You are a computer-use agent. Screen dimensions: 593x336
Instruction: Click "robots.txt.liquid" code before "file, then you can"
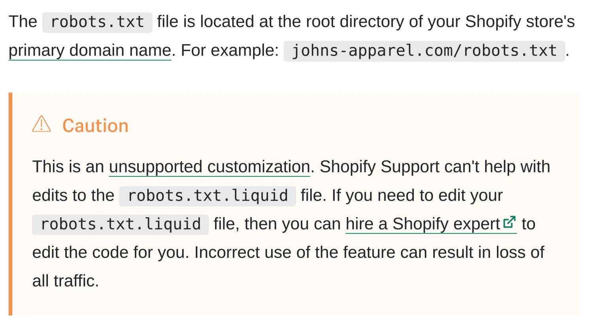(x=121, y=224)
